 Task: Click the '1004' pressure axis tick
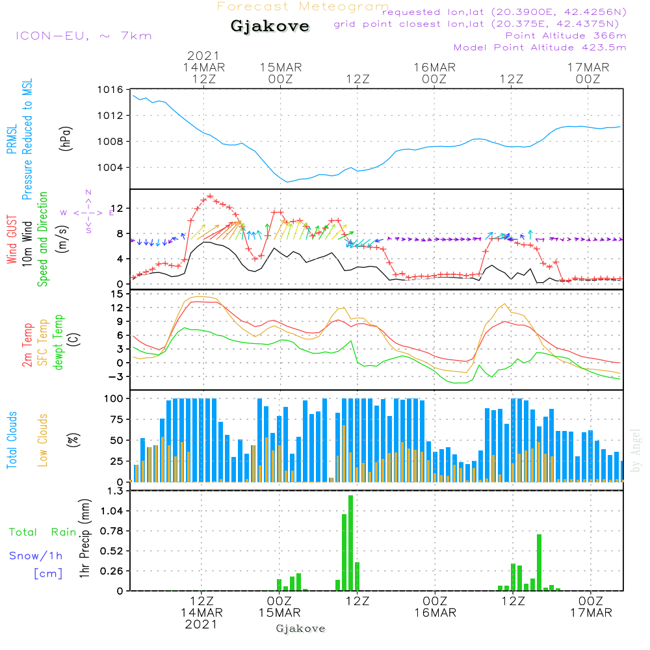pyautogui.click(x=110, y=168)
